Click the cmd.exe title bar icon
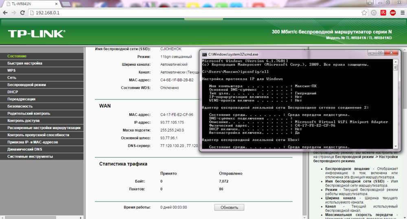This screenshot has width=407, height=219. click(205, 54)
